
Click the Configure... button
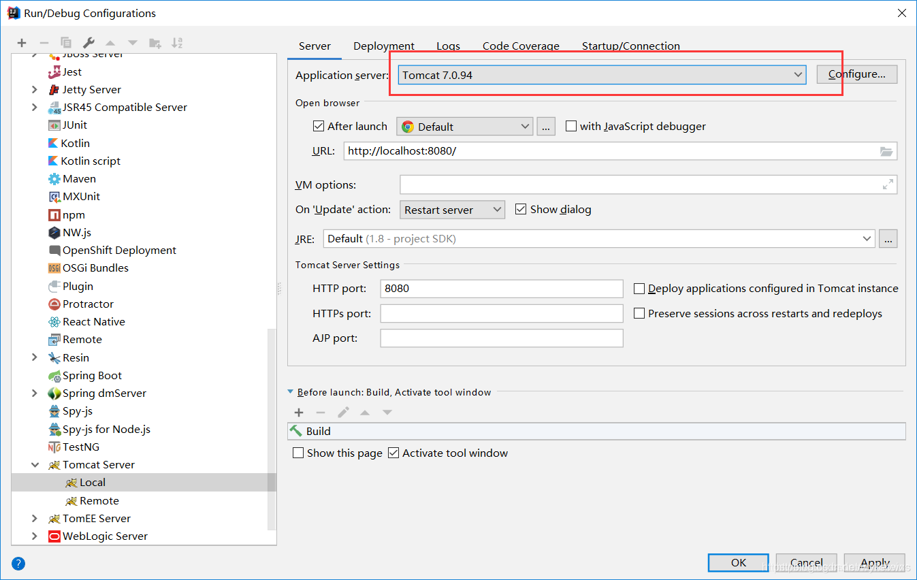point(857,74)
